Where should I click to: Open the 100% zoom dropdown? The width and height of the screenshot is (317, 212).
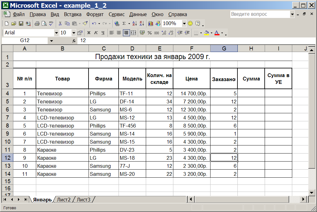[184, 24]
